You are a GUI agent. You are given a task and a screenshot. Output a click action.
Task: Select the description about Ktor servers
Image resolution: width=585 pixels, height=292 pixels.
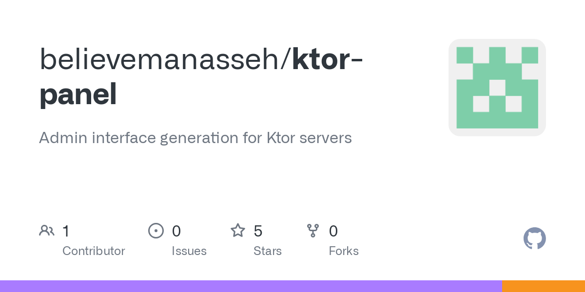(195, 138)
